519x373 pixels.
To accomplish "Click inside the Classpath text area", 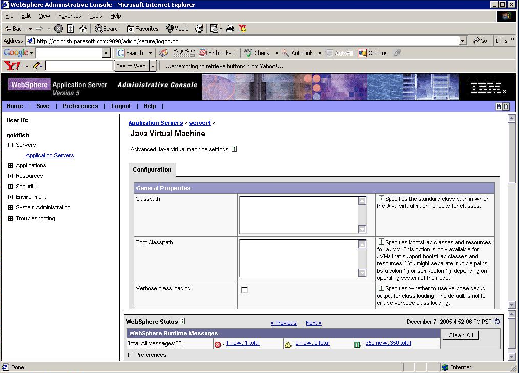I will click(299, 215).
